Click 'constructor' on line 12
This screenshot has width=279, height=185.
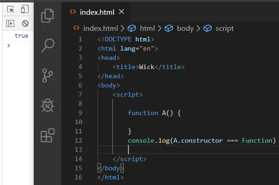click(202, 140)
